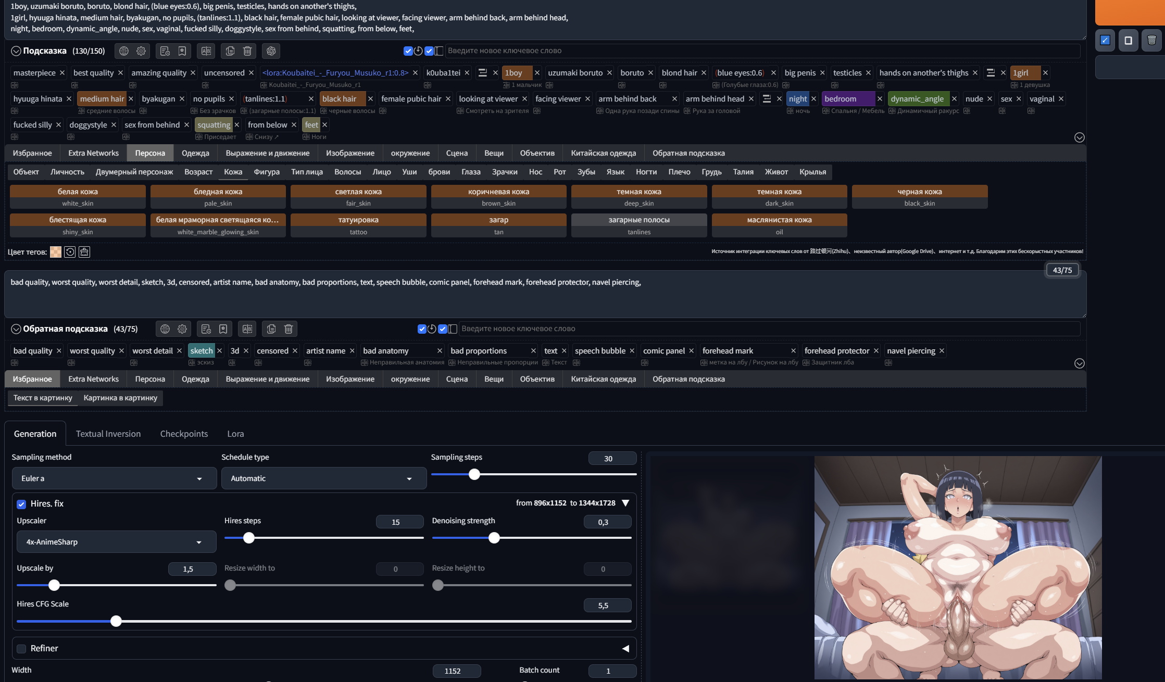
Task: Click translate icon in Обратная подсказка toolbar
Action: (x=247, y=329)
